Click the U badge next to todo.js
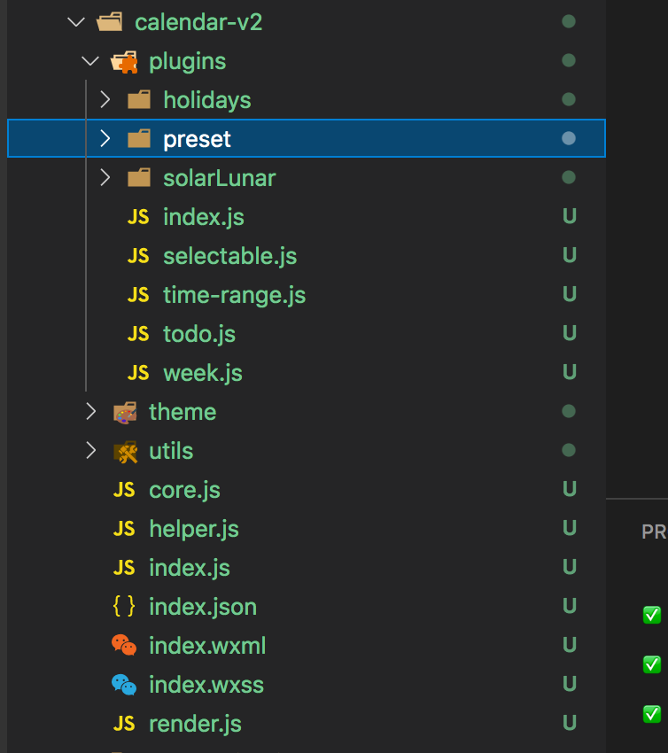 568,333
